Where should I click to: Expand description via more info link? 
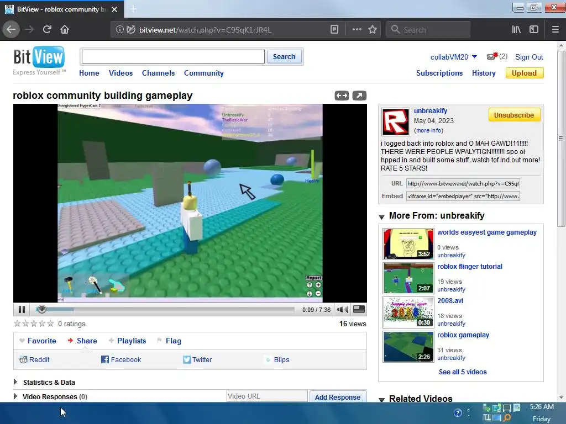428,130
